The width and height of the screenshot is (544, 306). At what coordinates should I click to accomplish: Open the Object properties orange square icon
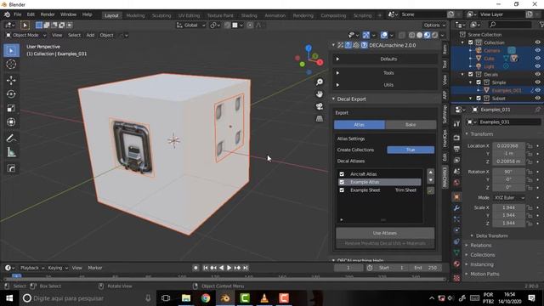[x=456, y=196]
